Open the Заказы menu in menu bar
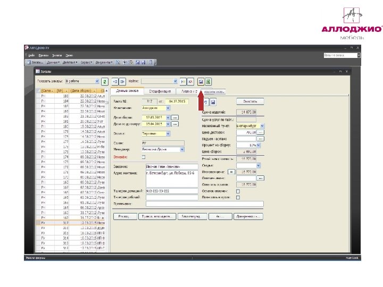This screenshot has width=383, height=287. tap(57, 55)
